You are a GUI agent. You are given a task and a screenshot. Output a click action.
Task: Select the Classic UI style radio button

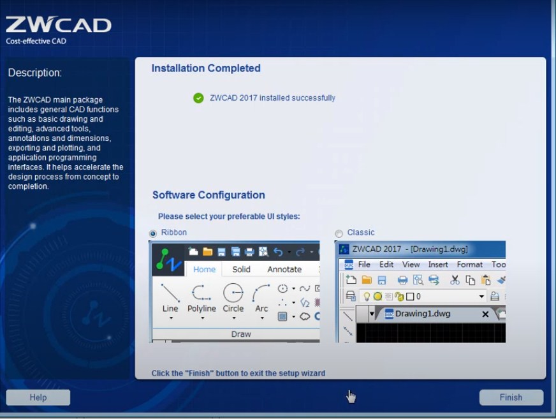[x=339, y=233]
